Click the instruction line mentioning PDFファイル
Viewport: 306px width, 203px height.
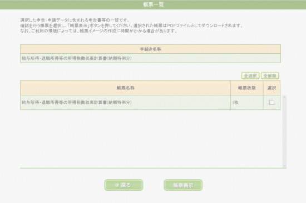coord(131,26)
